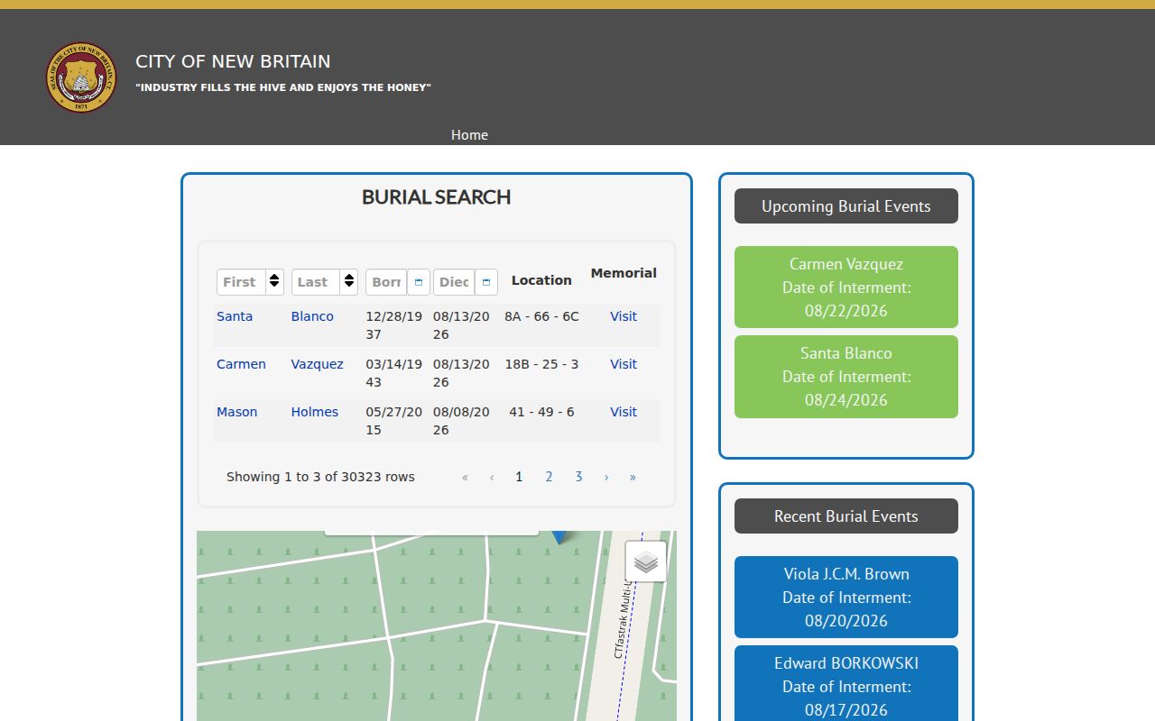Open the map layers control icon
1155x721 pixels.
(x=646, y=561)
